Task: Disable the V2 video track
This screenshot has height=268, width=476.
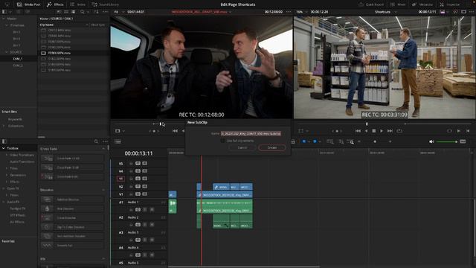Action: (x=145, y=186)
